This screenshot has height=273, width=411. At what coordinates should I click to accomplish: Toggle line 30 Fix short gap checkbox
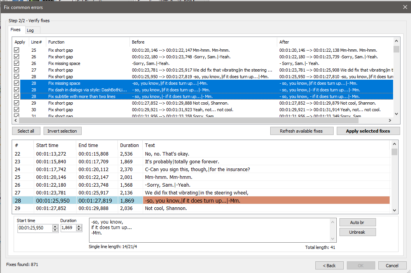click(16, 110)
